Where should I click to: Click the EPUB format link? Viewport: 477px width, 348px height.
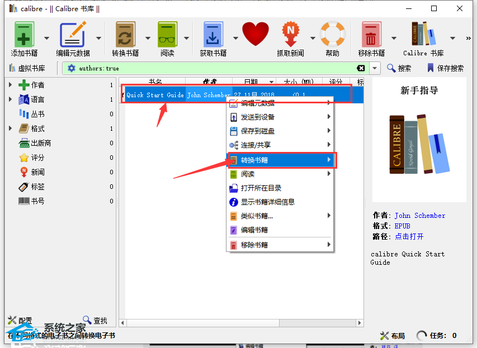[x=402, y=226]
